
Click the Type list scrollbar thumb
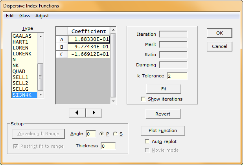pos(40,77)
